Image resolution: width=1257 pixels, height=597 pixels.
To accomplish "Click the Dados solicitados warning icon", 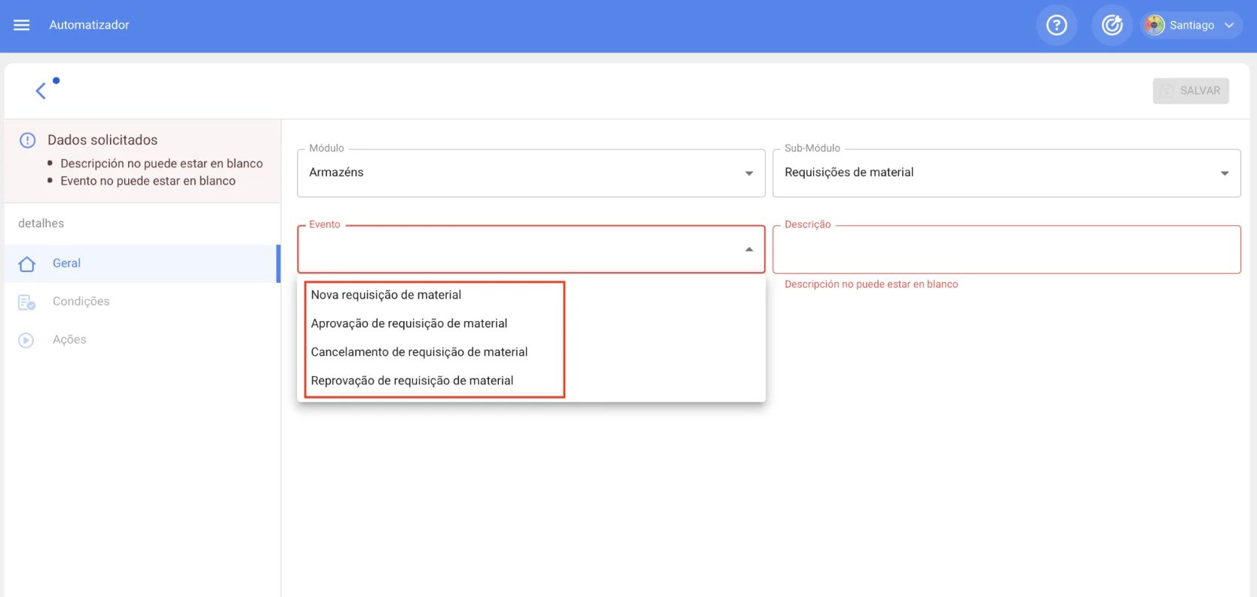I will pos(28,140).
